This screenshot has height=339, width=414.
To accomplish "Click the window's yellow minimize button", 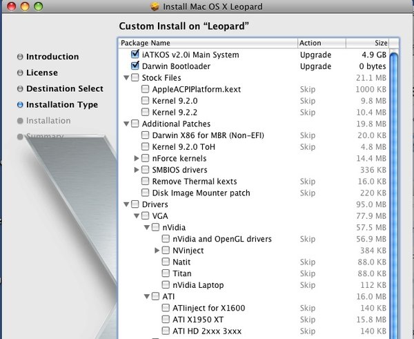I will tap(25, 6).
